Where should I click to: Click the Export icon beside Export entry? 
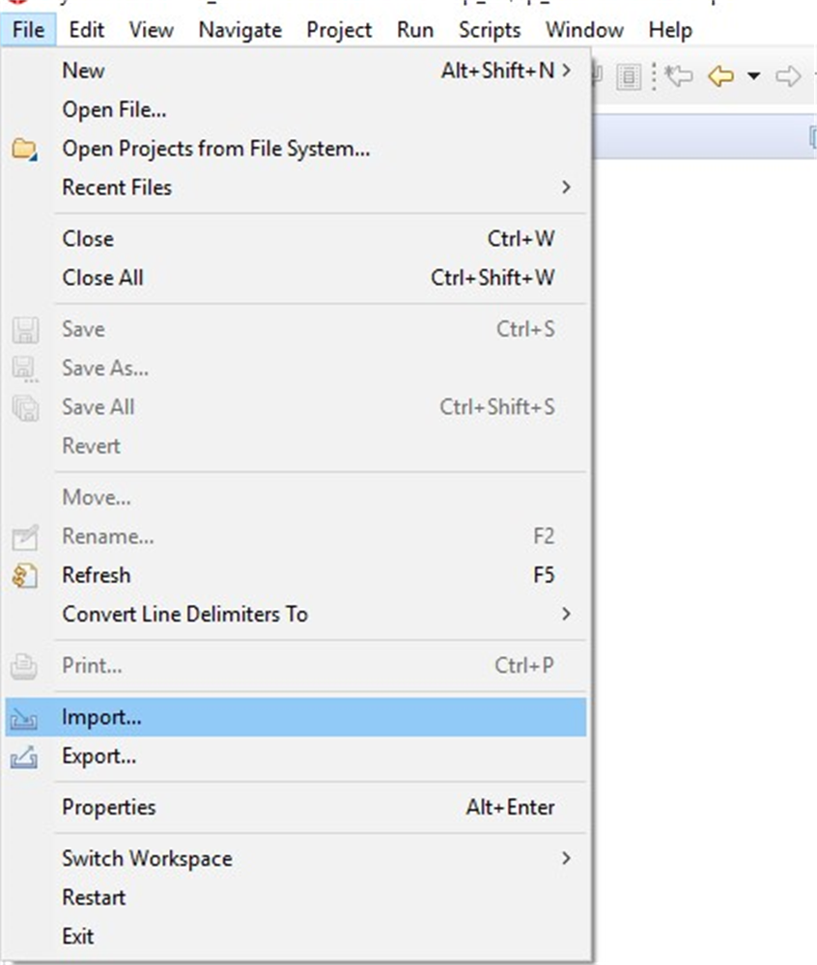pos(25,757)
